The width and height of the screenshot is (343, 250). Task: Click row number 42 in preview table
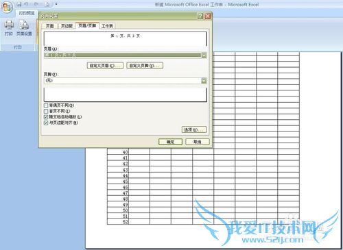click(x=126, y=164)
